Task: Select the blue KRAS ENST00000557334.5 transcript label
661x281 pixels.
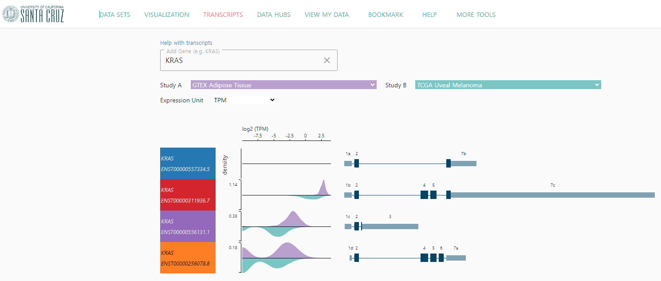Action: tap(188, 164)
